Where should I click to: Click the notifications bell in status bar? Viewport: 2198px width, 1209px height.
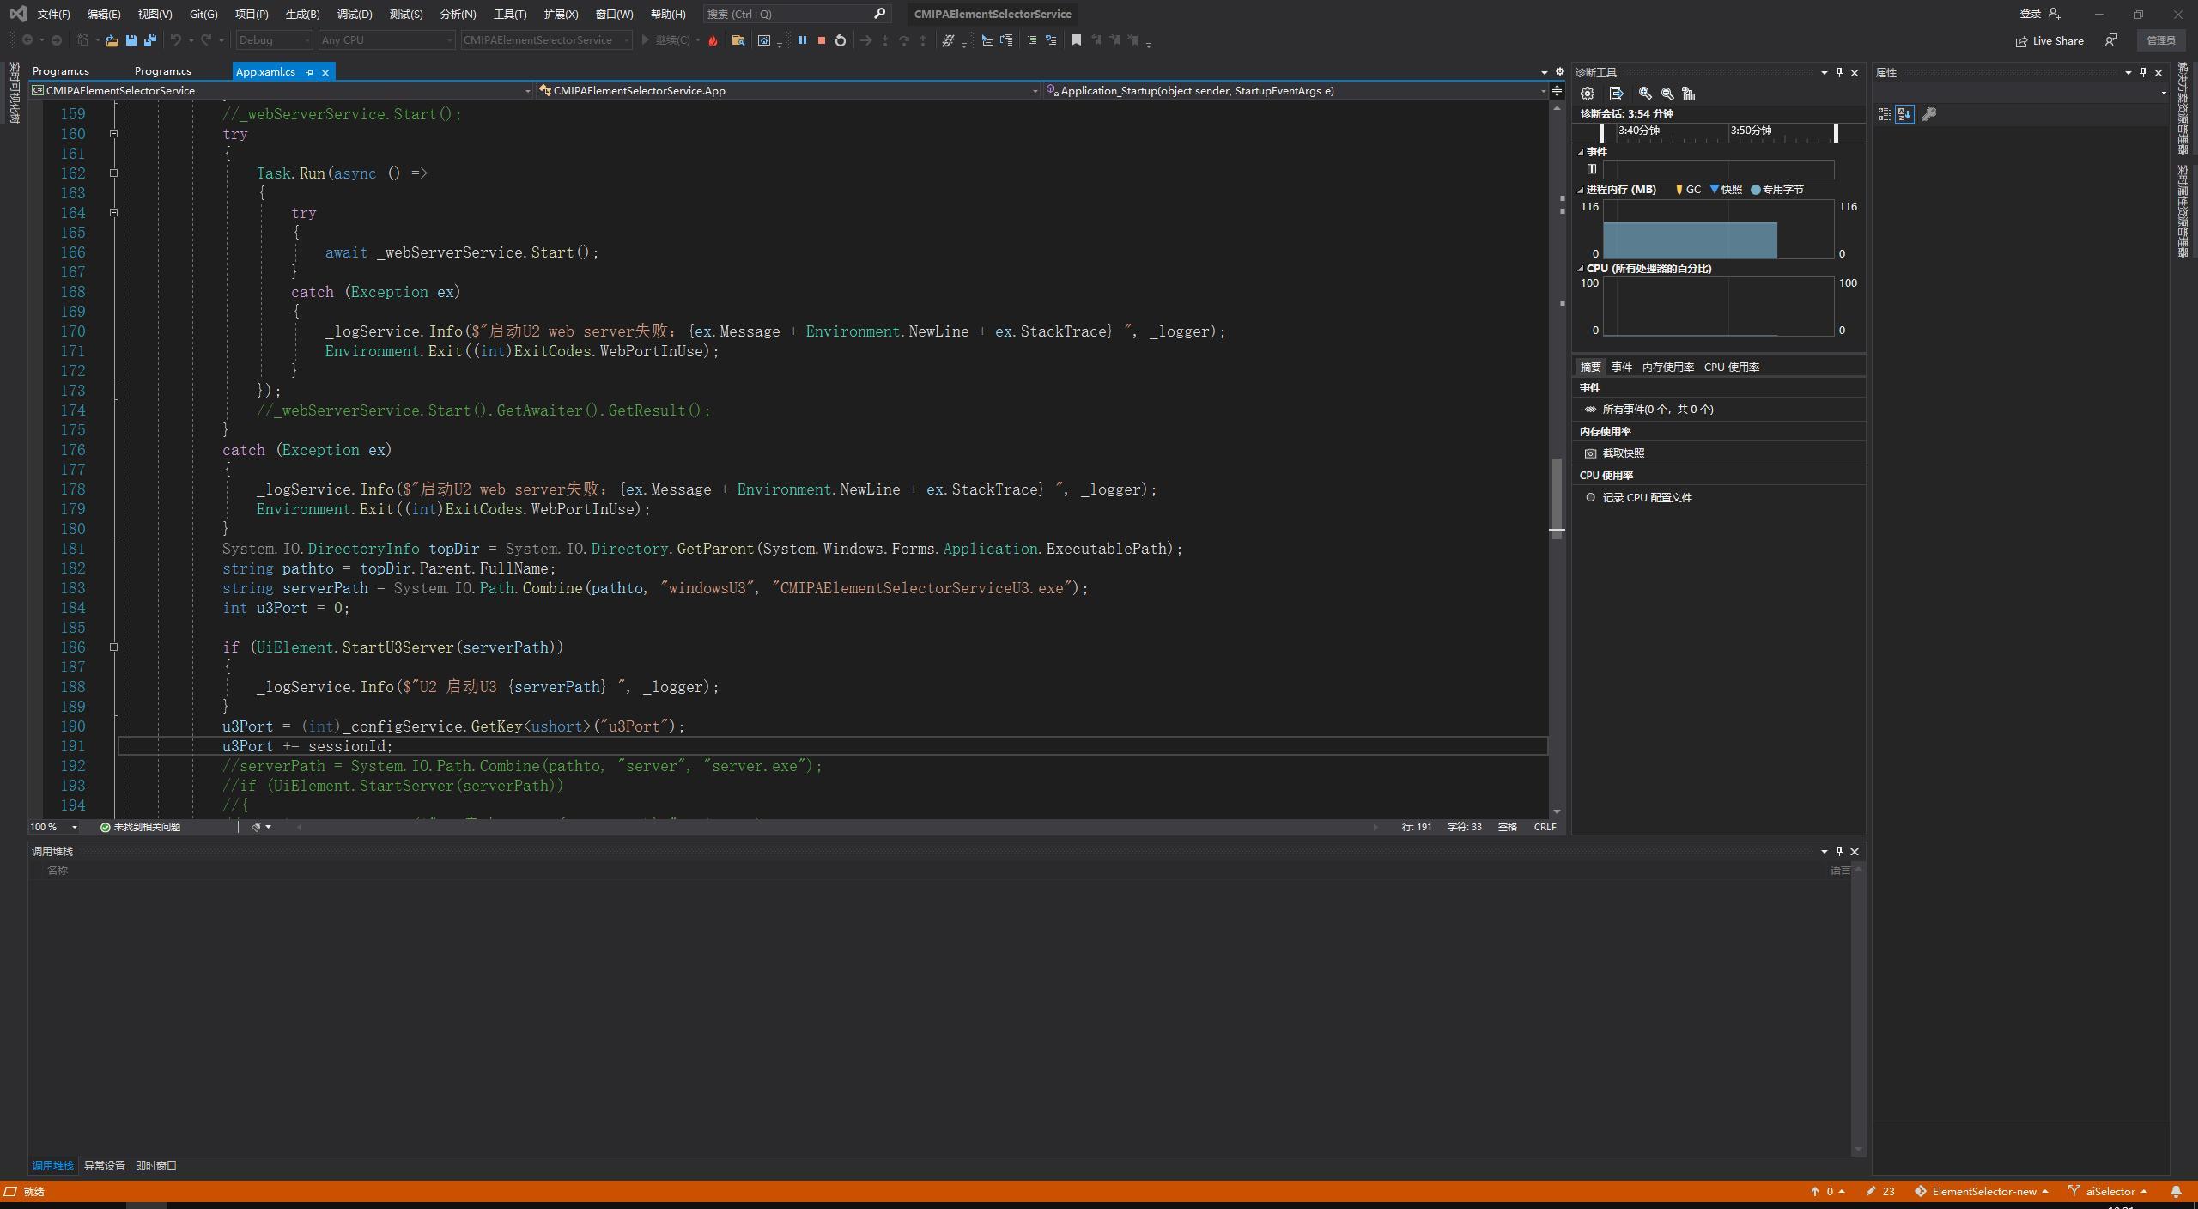coord(2176,1191)
